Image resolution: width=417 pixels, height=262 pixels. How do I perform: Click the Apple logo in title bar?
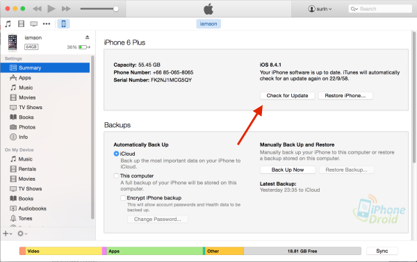(x=208, y=9)
